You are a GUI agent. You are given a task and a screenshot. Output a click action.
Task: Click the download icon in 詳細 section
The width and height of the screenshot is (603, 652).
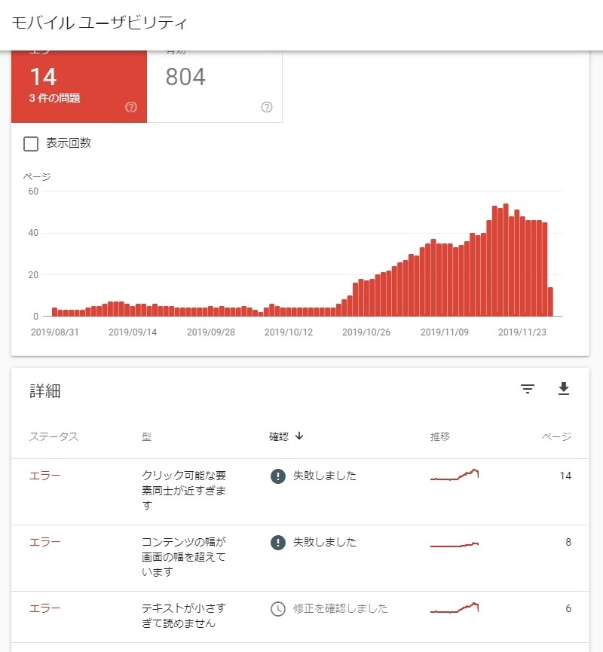[564, 388]
